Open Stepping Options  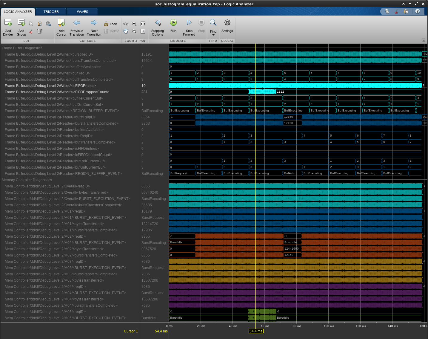[158, 23]
